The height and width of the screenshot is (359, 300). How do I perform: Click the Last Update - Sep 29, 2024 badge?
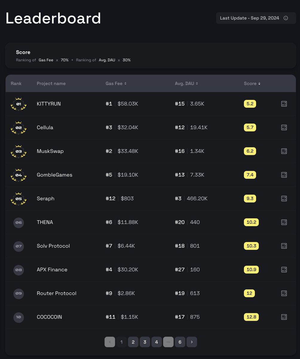[256, 18]
